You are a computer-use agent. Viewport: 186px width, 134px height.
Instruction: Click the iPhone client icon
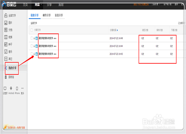click(x=17, y=88)
